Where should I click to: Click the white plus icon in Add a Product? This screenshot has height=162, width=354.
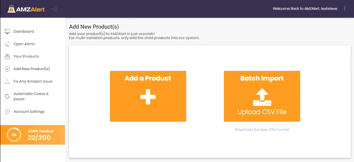[148, 97]
